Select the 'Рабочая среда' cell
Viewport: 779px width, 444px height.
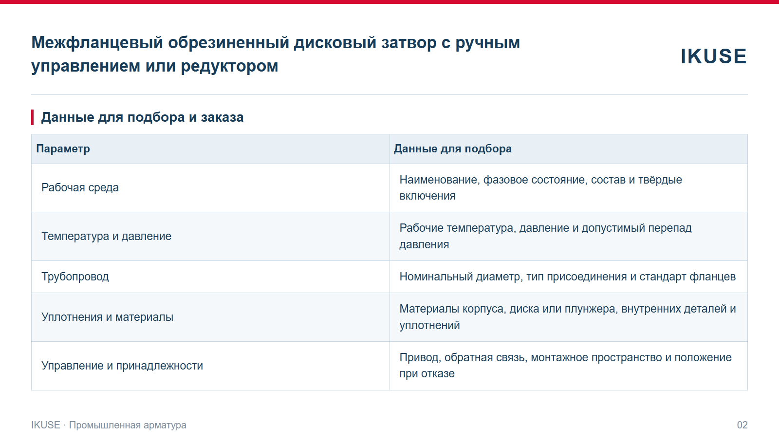(x=210, y=188)
